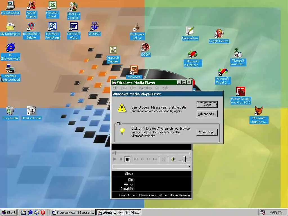Launch Big Money Deluxe shortcut
This screenshot has width=288, height=216.
click(137, 31)
